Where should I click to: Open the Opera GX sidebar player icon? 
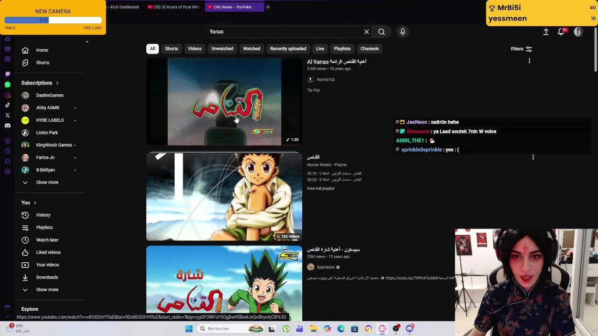pyautogui.click(x=7, y=141)
